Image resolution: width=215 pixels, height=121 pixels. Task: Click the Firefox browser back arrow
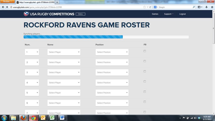coord(3,7)
